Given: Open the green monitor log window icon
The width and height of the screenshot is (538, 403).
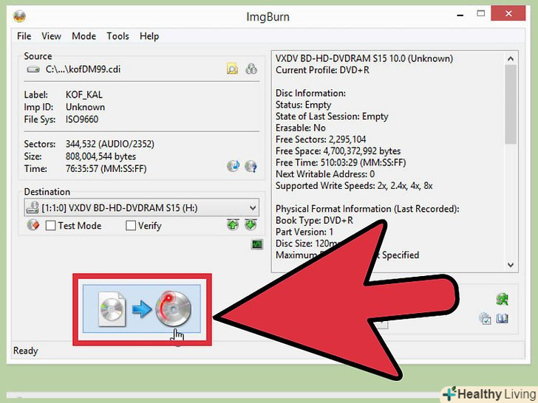Looking at the screenshot, I should click(x=257, y=244).
